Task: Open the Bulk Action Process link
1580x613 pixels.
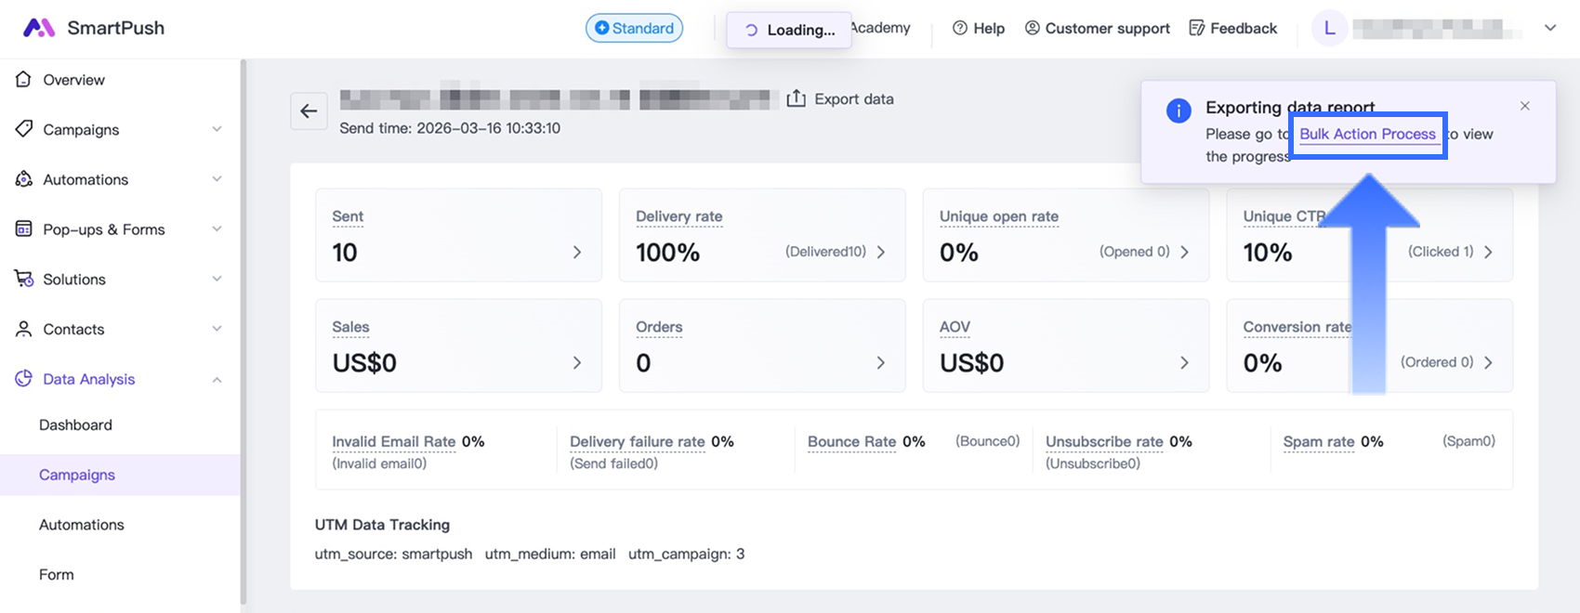Action: coord(1367,134)
